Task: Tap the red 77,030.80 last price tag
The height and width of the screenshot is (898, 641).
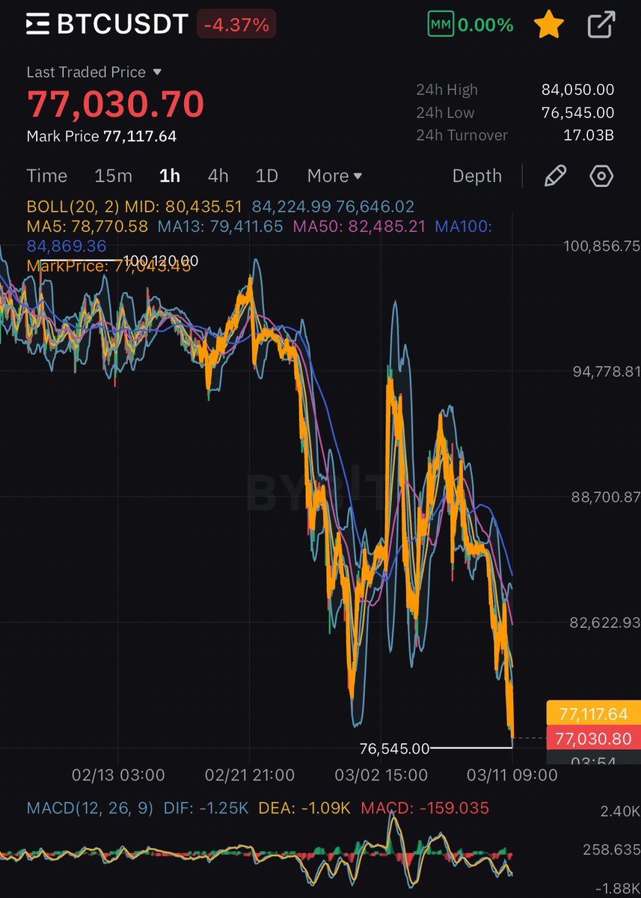Action: [593, 739]
